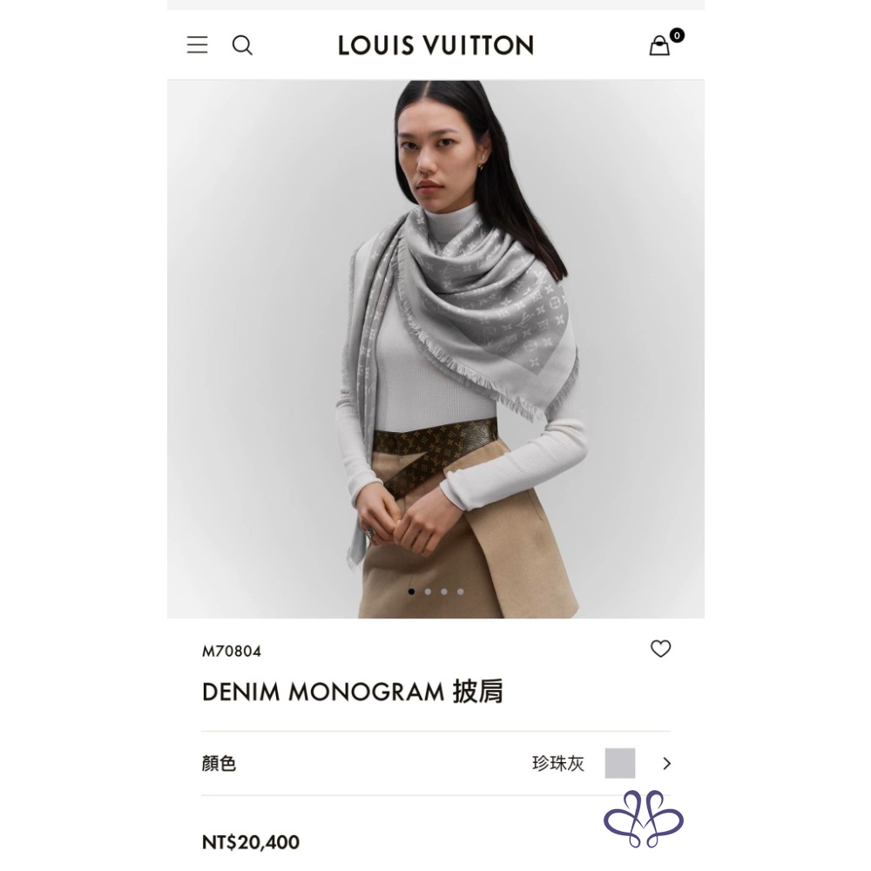This screenshot has width=871, height=871.
Task: Click the purple butterfly watermark logo
Action: (x=644, y=818)
